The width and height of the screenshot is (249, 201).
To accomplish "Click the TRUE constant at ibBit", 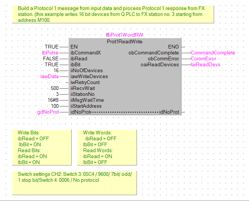I will 52,64.
